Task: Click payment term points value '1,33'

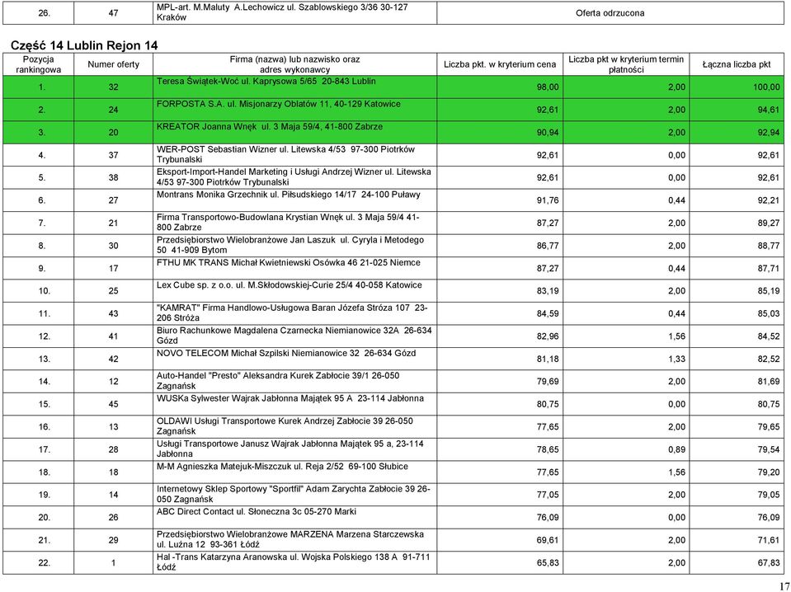Action: pyautogui.click(x=676, y=359)
